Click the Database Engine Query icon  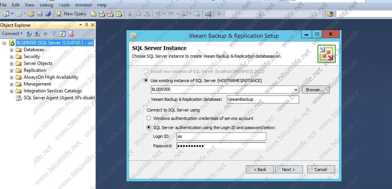(94, 14)
